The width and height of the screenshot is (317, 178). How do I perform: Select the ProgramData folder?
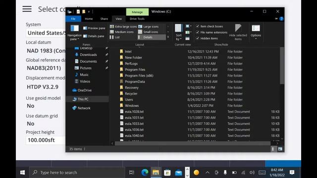pyautogui.click(x=135, y=82)
